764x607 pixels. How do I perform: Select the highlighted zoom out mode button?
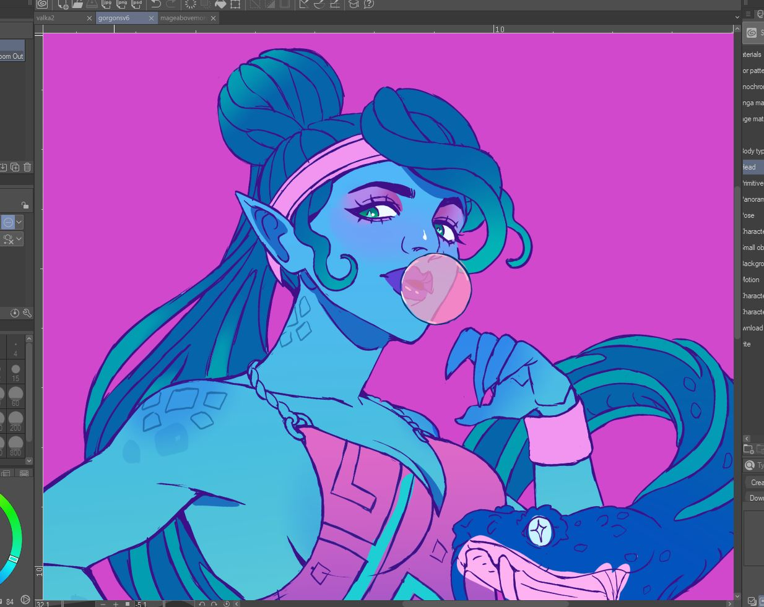[7, 222]
